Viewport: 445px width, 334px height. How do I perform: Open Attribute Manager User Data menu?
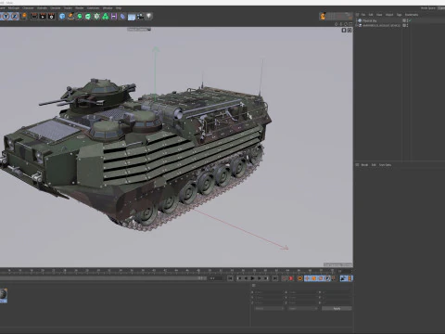point(385,165)
